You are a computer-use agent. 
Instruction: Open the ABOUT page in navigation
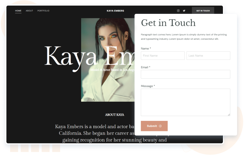pyautogui.click(x=29, y=11)
